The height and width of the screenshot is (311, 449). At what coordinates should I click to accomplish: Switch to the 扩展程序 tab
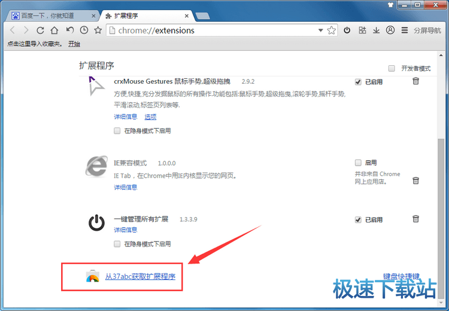click(x=146, y=16)
